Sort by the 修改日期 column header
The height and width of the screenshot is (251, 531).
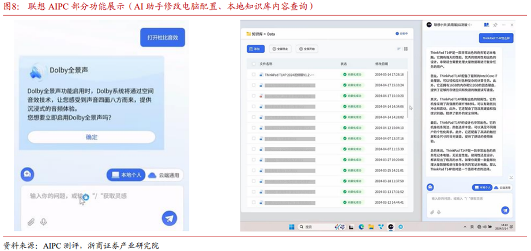pyautogui.click(x=382, y=63)
